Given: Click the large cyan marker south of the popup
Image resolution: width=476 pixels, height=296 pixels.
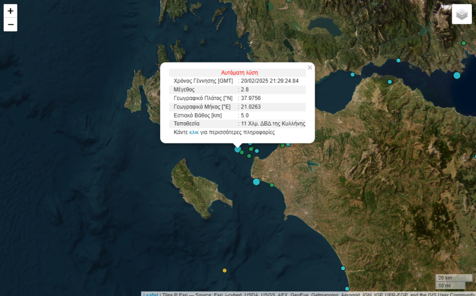Looking at the screenshot, I should (x=257, y=182).
